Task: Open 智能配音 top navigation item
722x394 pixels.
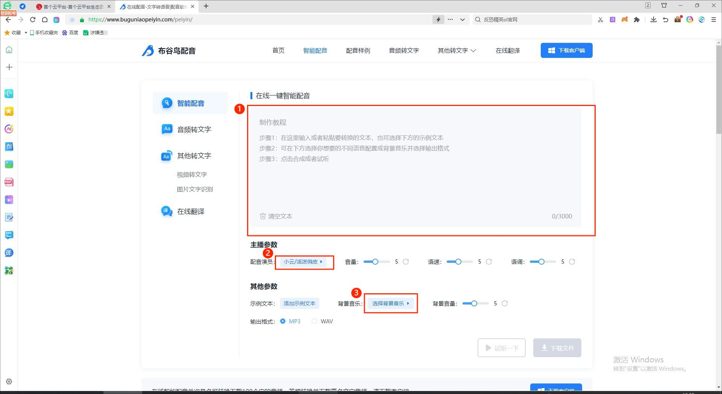Action: click(x=315, y=50)
